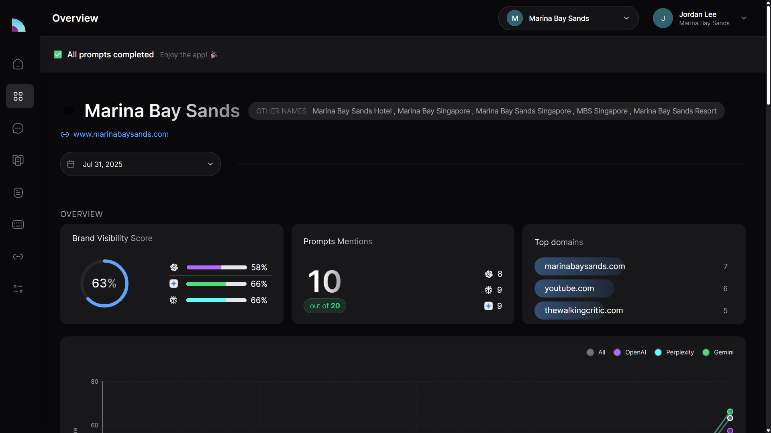
Task: Select the link icon in the sidebar
Action: [x=18, y=257]
